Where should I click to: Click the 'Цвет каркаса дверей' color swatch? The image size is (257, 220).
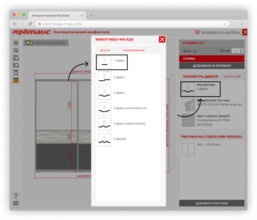pyautogui.click(x=188, y=120)
